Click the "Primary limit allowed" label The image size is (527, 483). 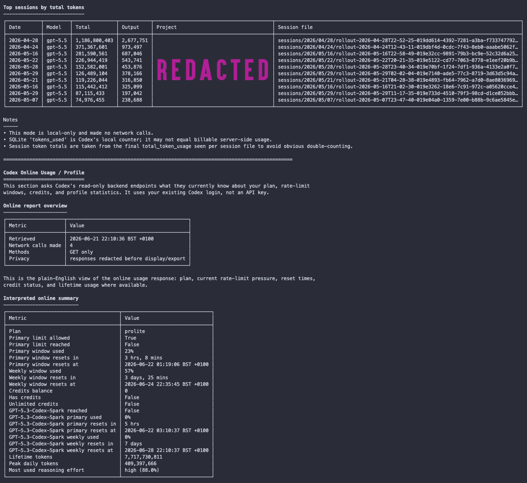[x=40, y=338]
